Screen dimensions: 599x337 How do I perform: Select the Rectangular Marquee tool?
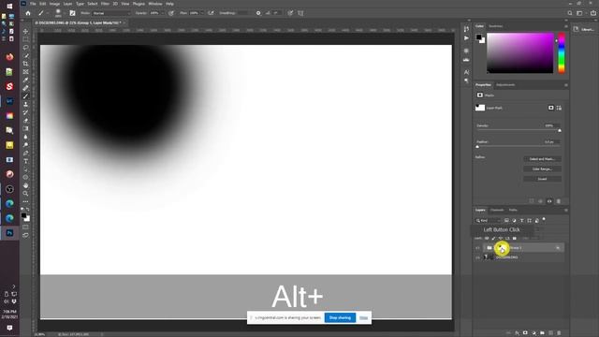[x=25, y=39]
